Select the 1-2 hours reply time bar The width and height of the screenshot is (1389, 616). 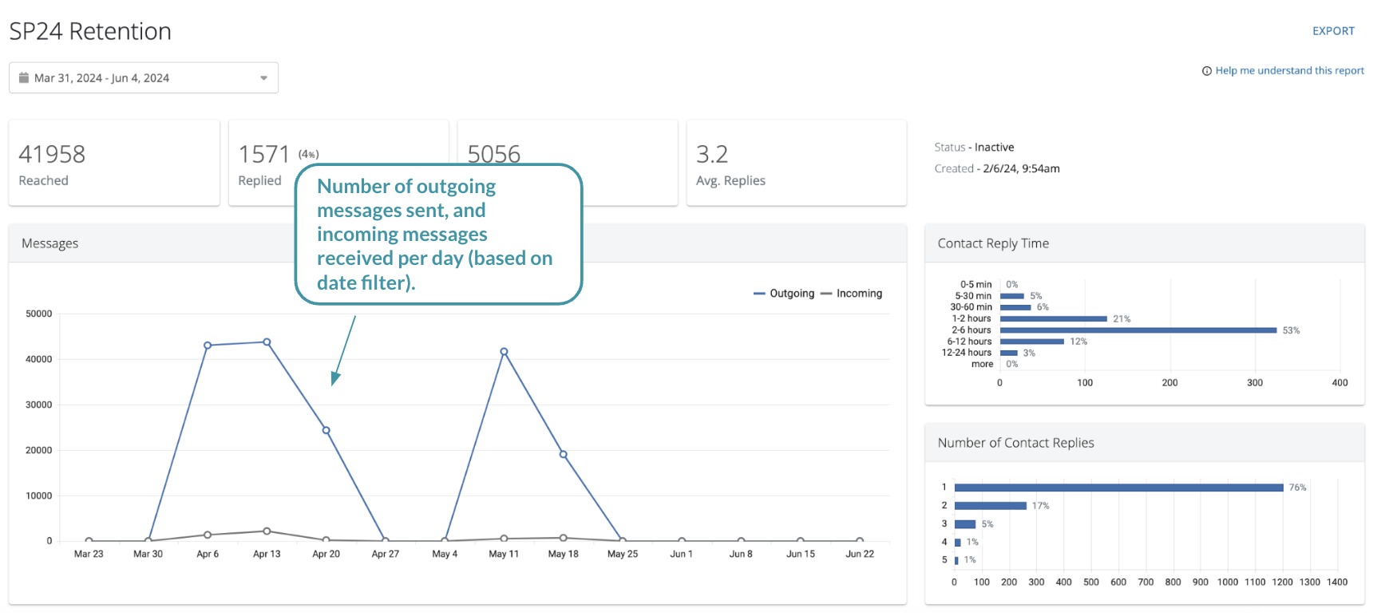coord(1053,318)
